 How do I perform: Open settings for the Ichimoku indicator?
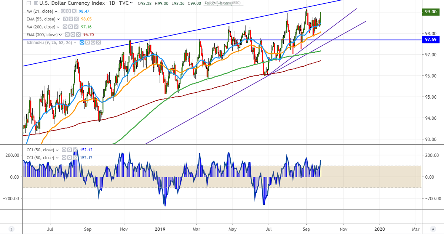point(87,43)
